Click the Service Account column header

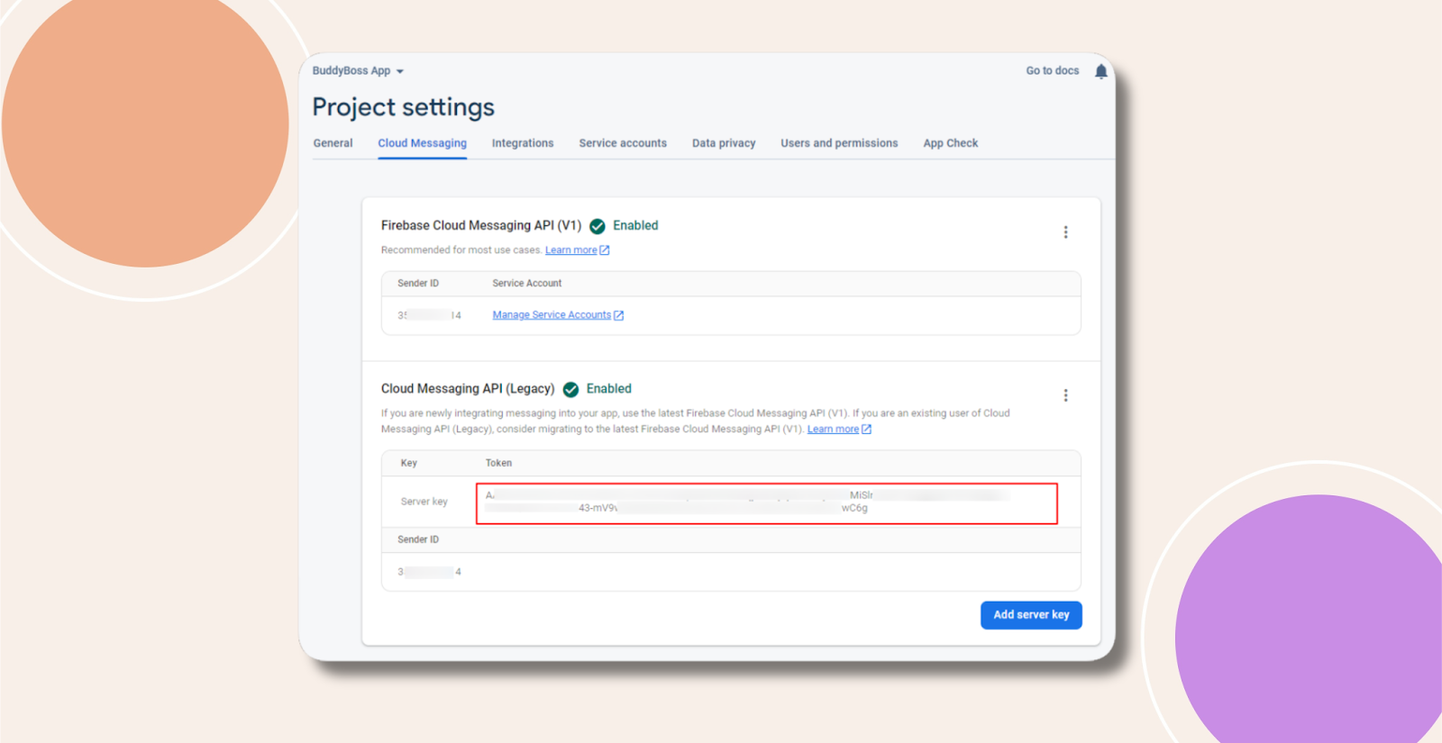point(526,284)
